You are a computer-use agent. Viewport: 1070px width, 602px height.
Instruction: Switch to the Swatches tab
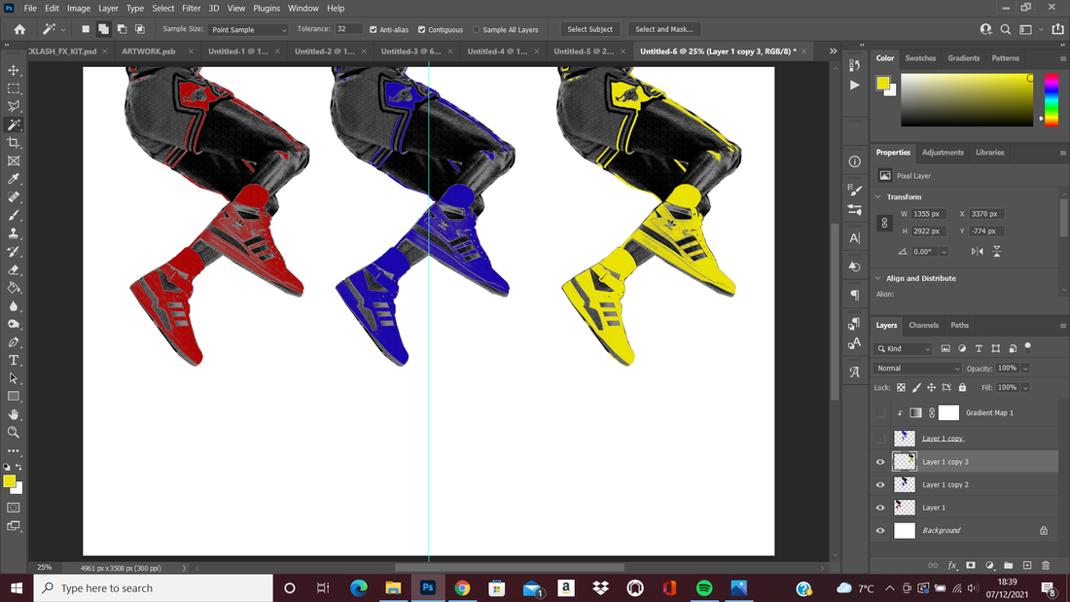(x=920, y=58)
